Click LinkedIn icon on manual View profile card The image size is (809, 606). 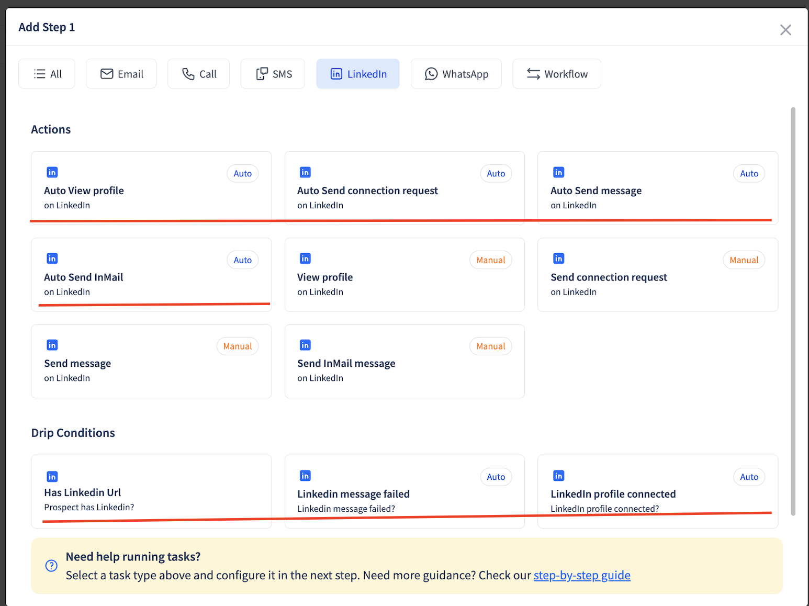click(305, 259)
